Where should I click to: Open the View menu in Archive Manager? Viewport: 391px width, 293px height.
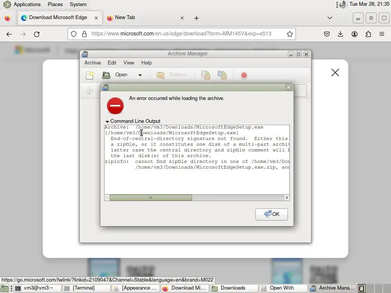pyautogui.click(x=129, y=63)
